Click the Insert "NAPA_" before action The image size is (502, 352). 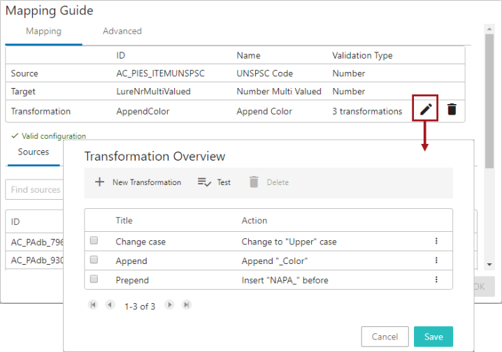click(x=285, y=280)
